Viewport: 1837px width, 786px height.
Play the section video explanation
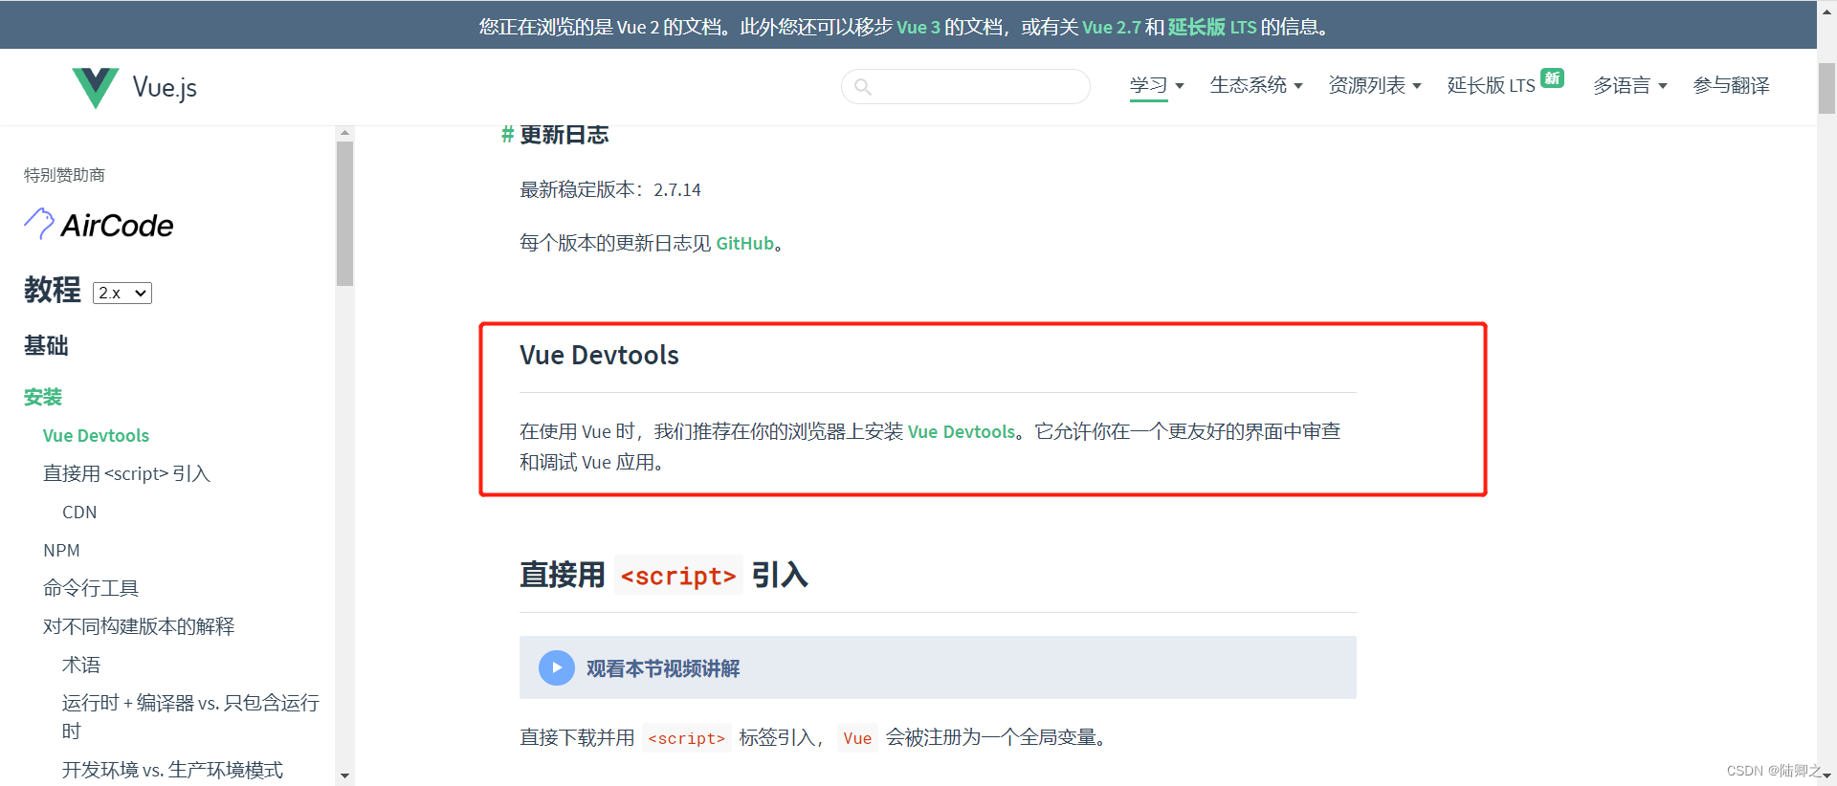(x=556, y=667)
